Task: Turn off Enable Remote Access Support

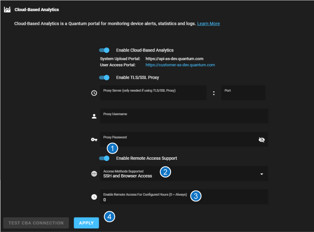Action: coord(105,159)
